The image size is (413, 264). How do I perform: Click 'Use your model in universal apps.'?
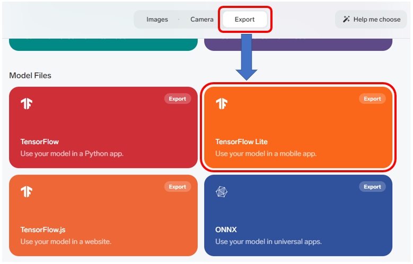click(268, 242)
